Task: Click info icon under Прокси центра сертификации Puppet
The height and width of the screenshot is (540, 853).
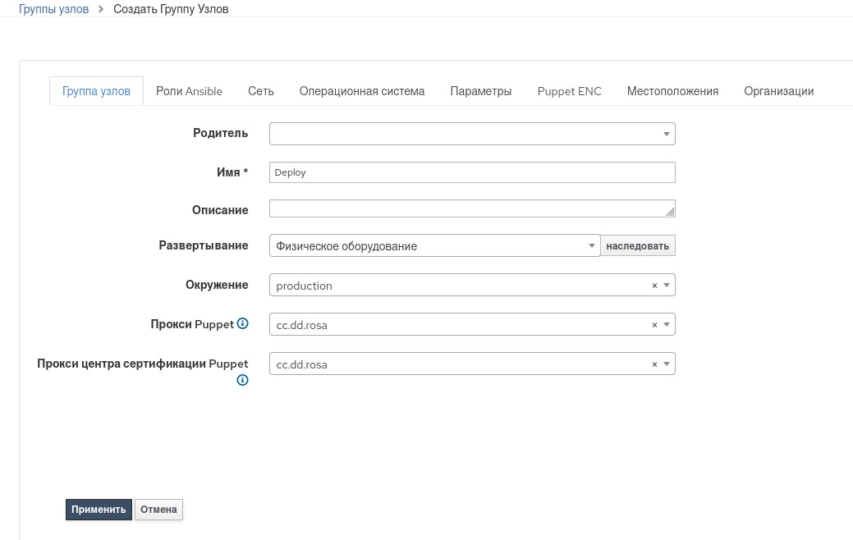Action: pyautogui.click(x=242, y=380)
